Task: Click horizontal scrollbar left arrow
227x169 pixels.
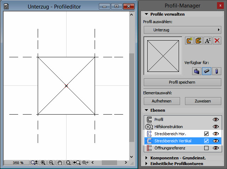Action: pyautogui.click(x=93, y=163)
